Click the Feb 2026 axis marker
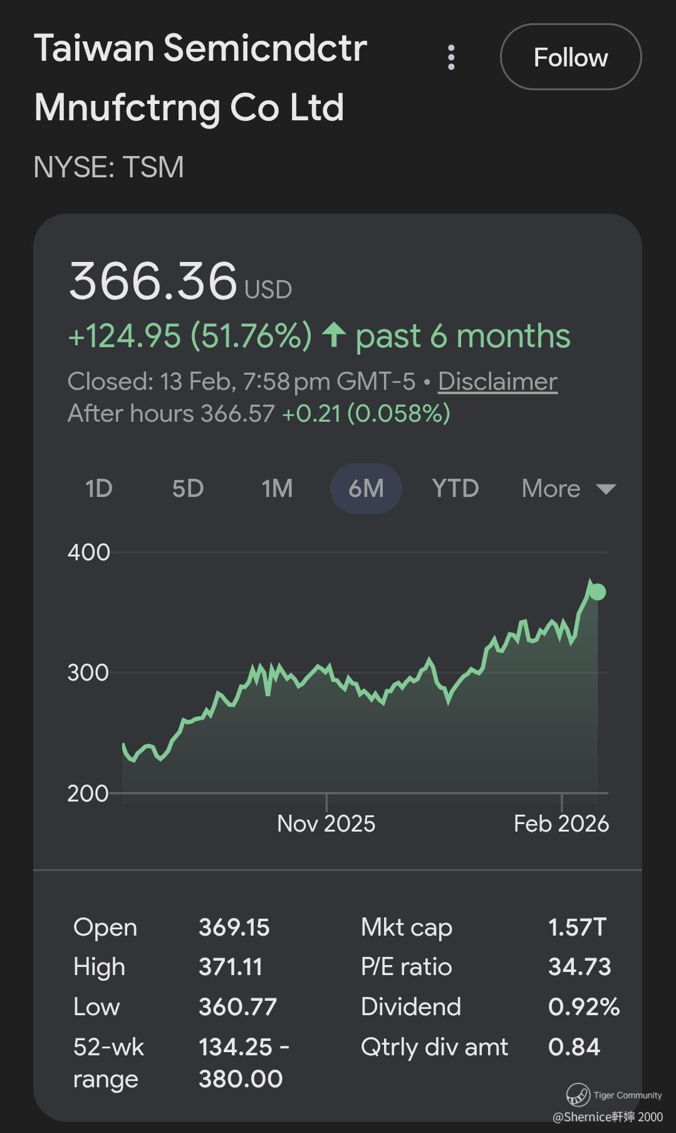The image size is (676, 1133). 561,823
